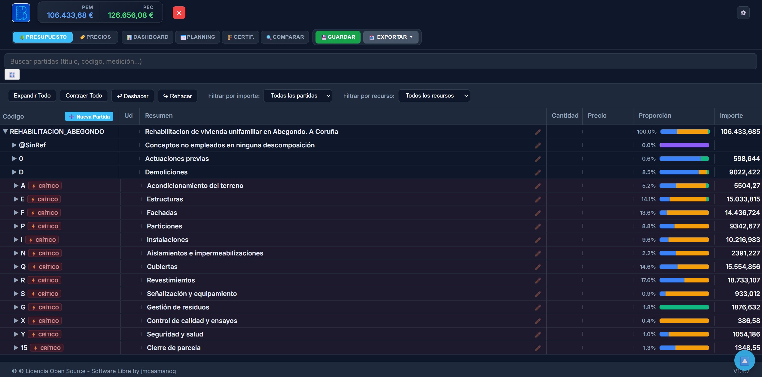Click the Nueva Partida button

click(x=89, y=116)
